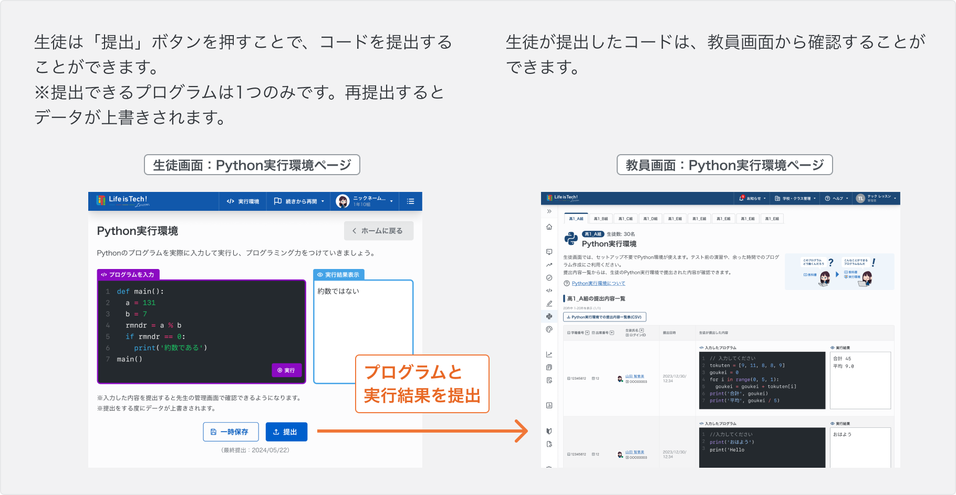The height and width of the screenshot is (495, 956).
Task: Click 提出日時 column header
Action: (669, 333)
